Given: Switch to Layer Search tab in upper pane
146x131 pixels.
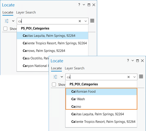Looking at the screenshot, I should 26,12.
